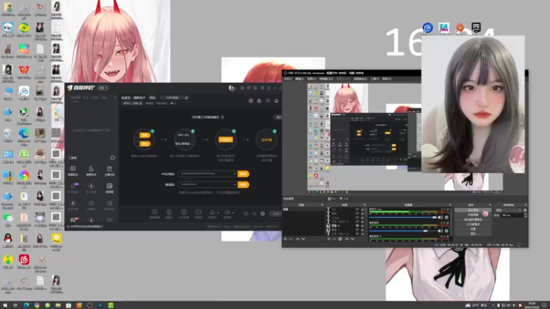The width and height of the screenshot is (550, 309).
Task: Toggle lock on 图像 6 source
Action: pos(362,226)
